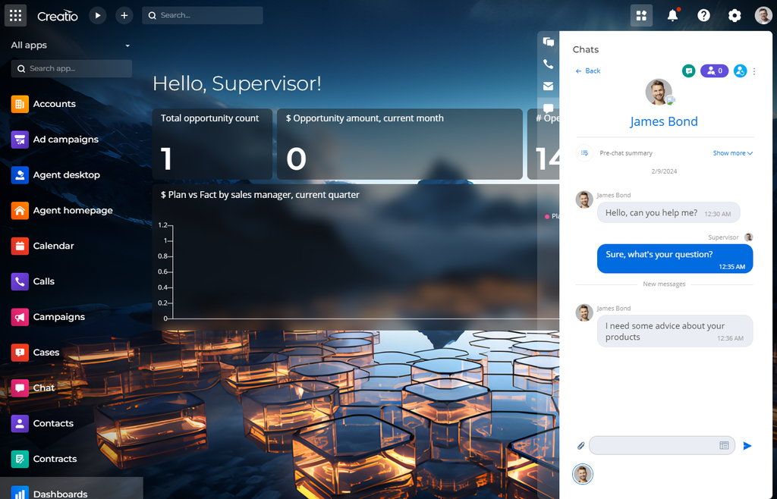
Task: Open the user profile avatar in header
Action: [x=763, y=15]
